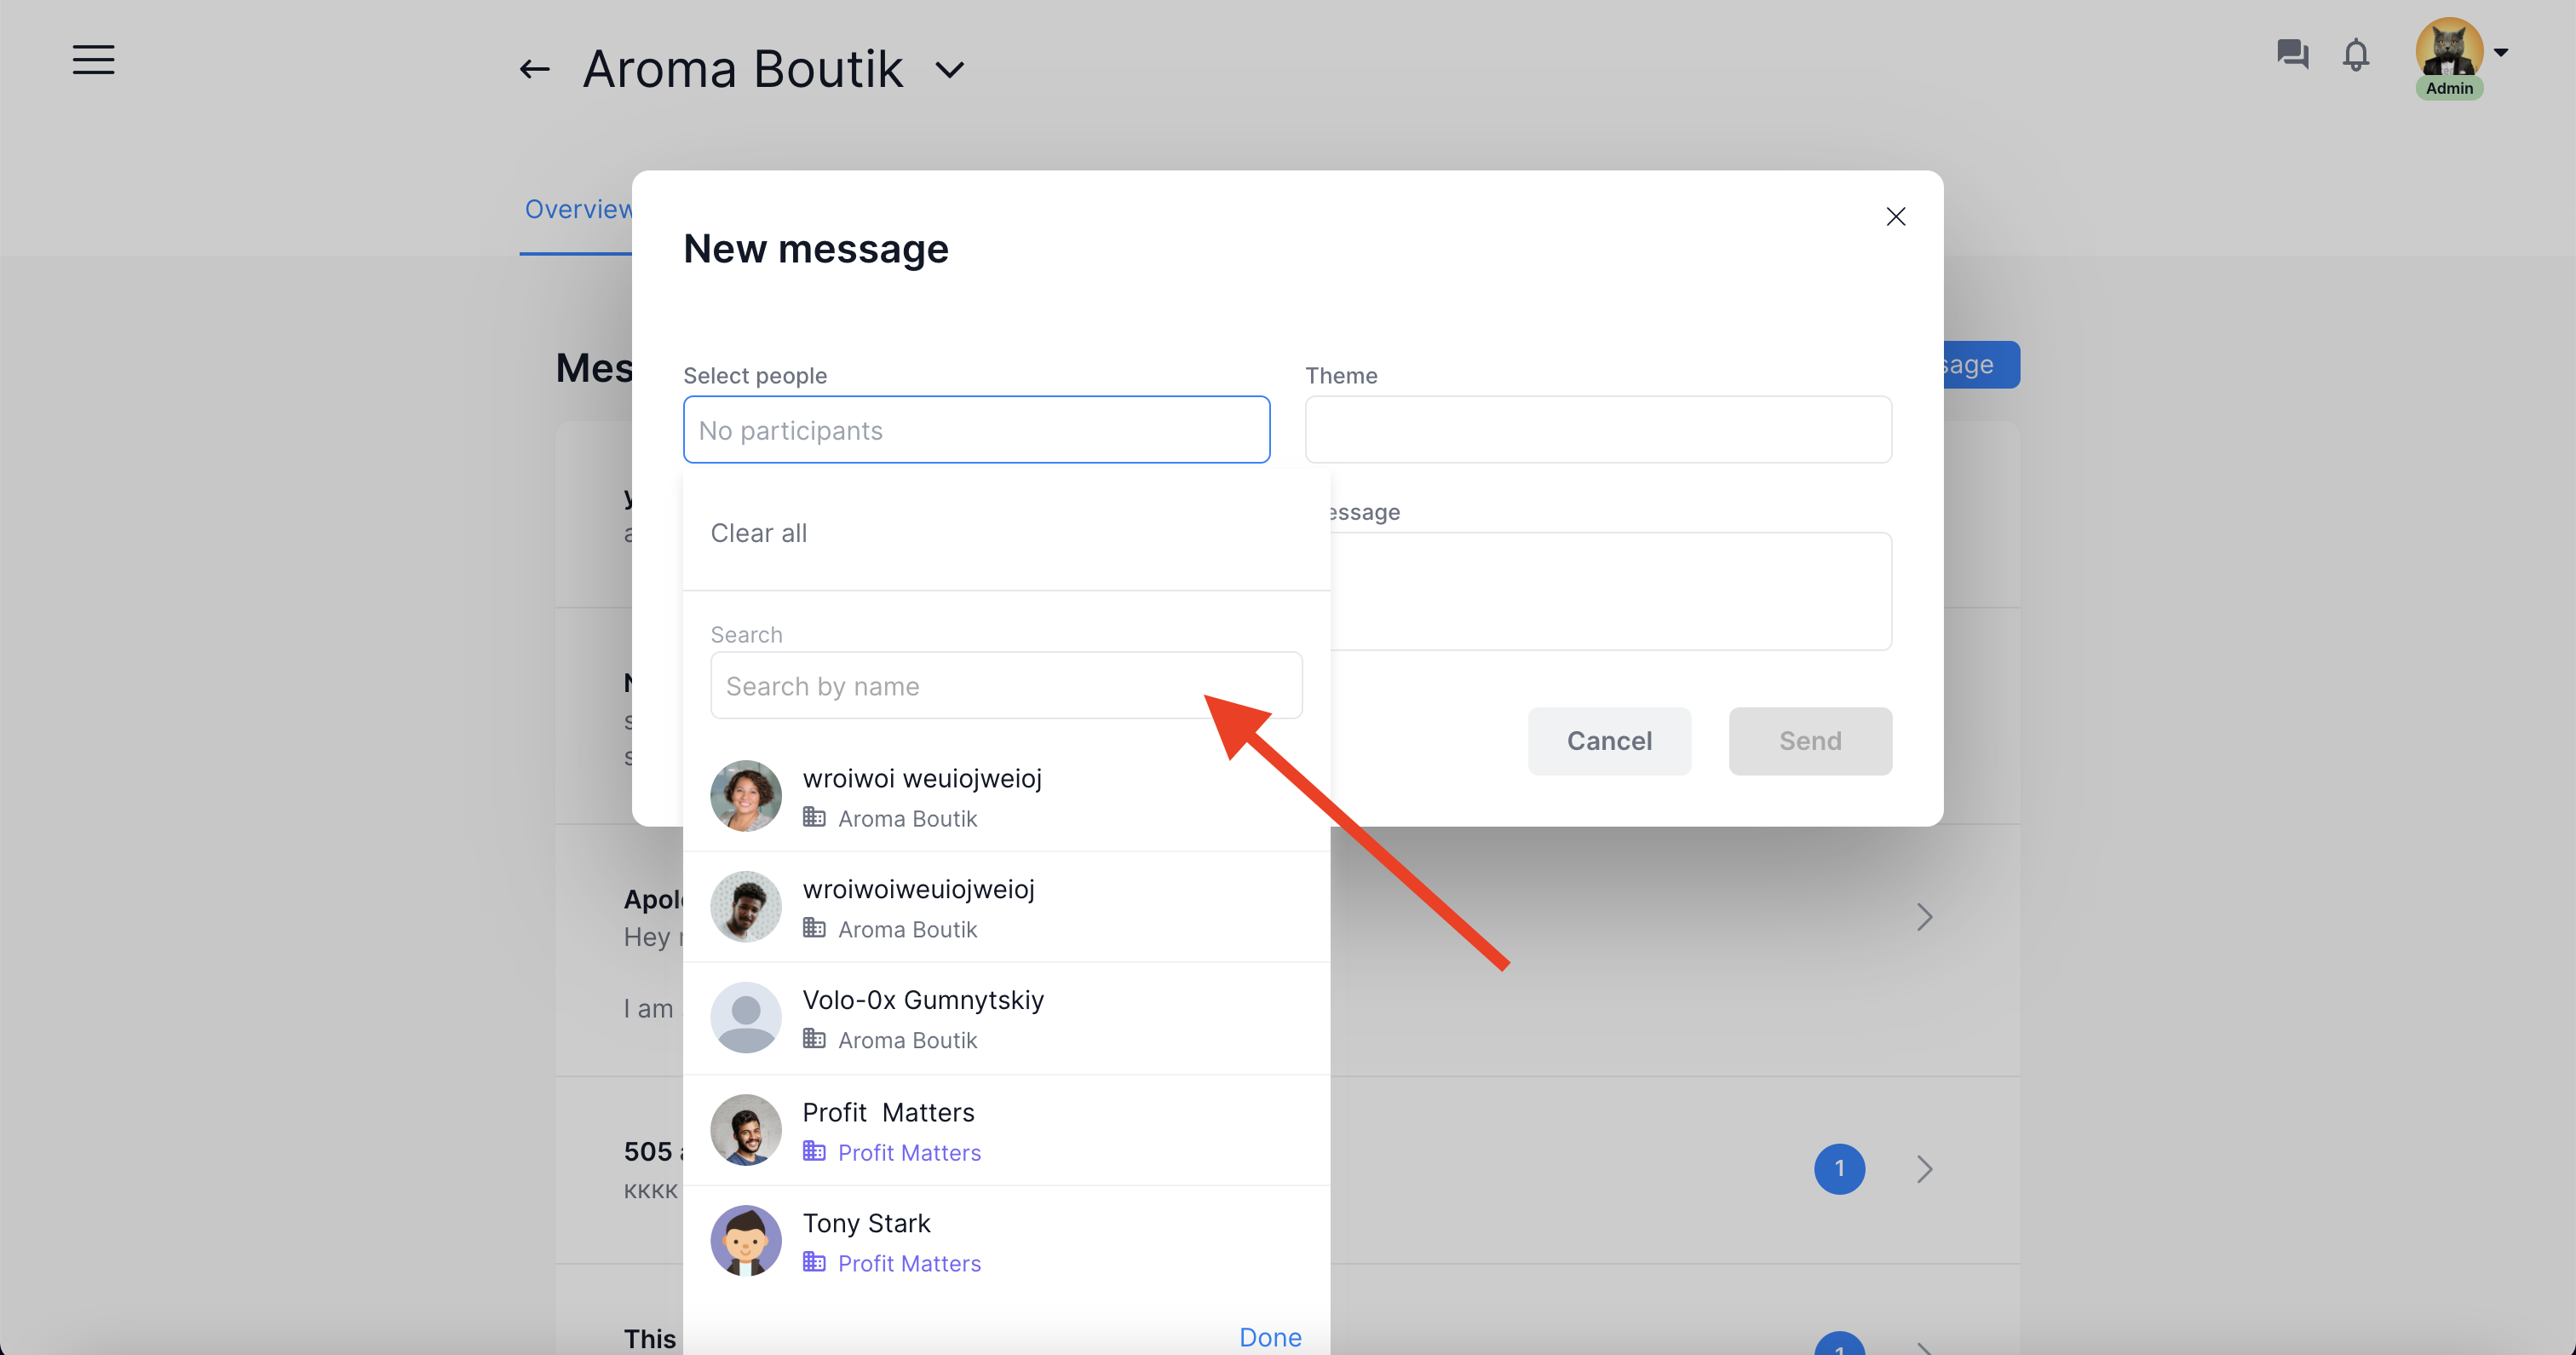Click Clear all participants
Screen dimensions: 2576x1355
click(758, 533)
